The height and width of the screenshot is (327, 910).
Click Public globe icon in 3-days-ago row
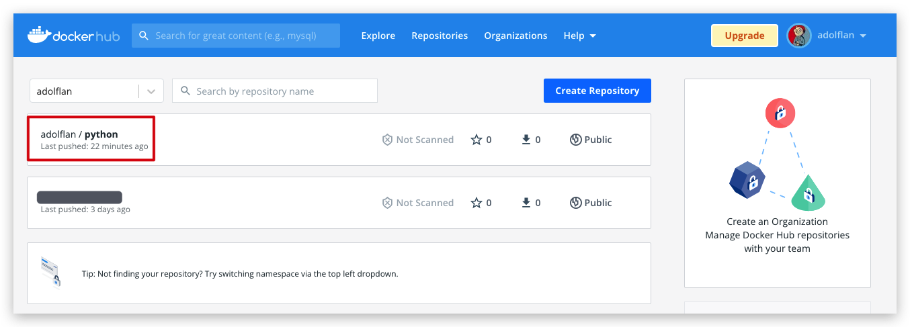click(x=575, y=203)
